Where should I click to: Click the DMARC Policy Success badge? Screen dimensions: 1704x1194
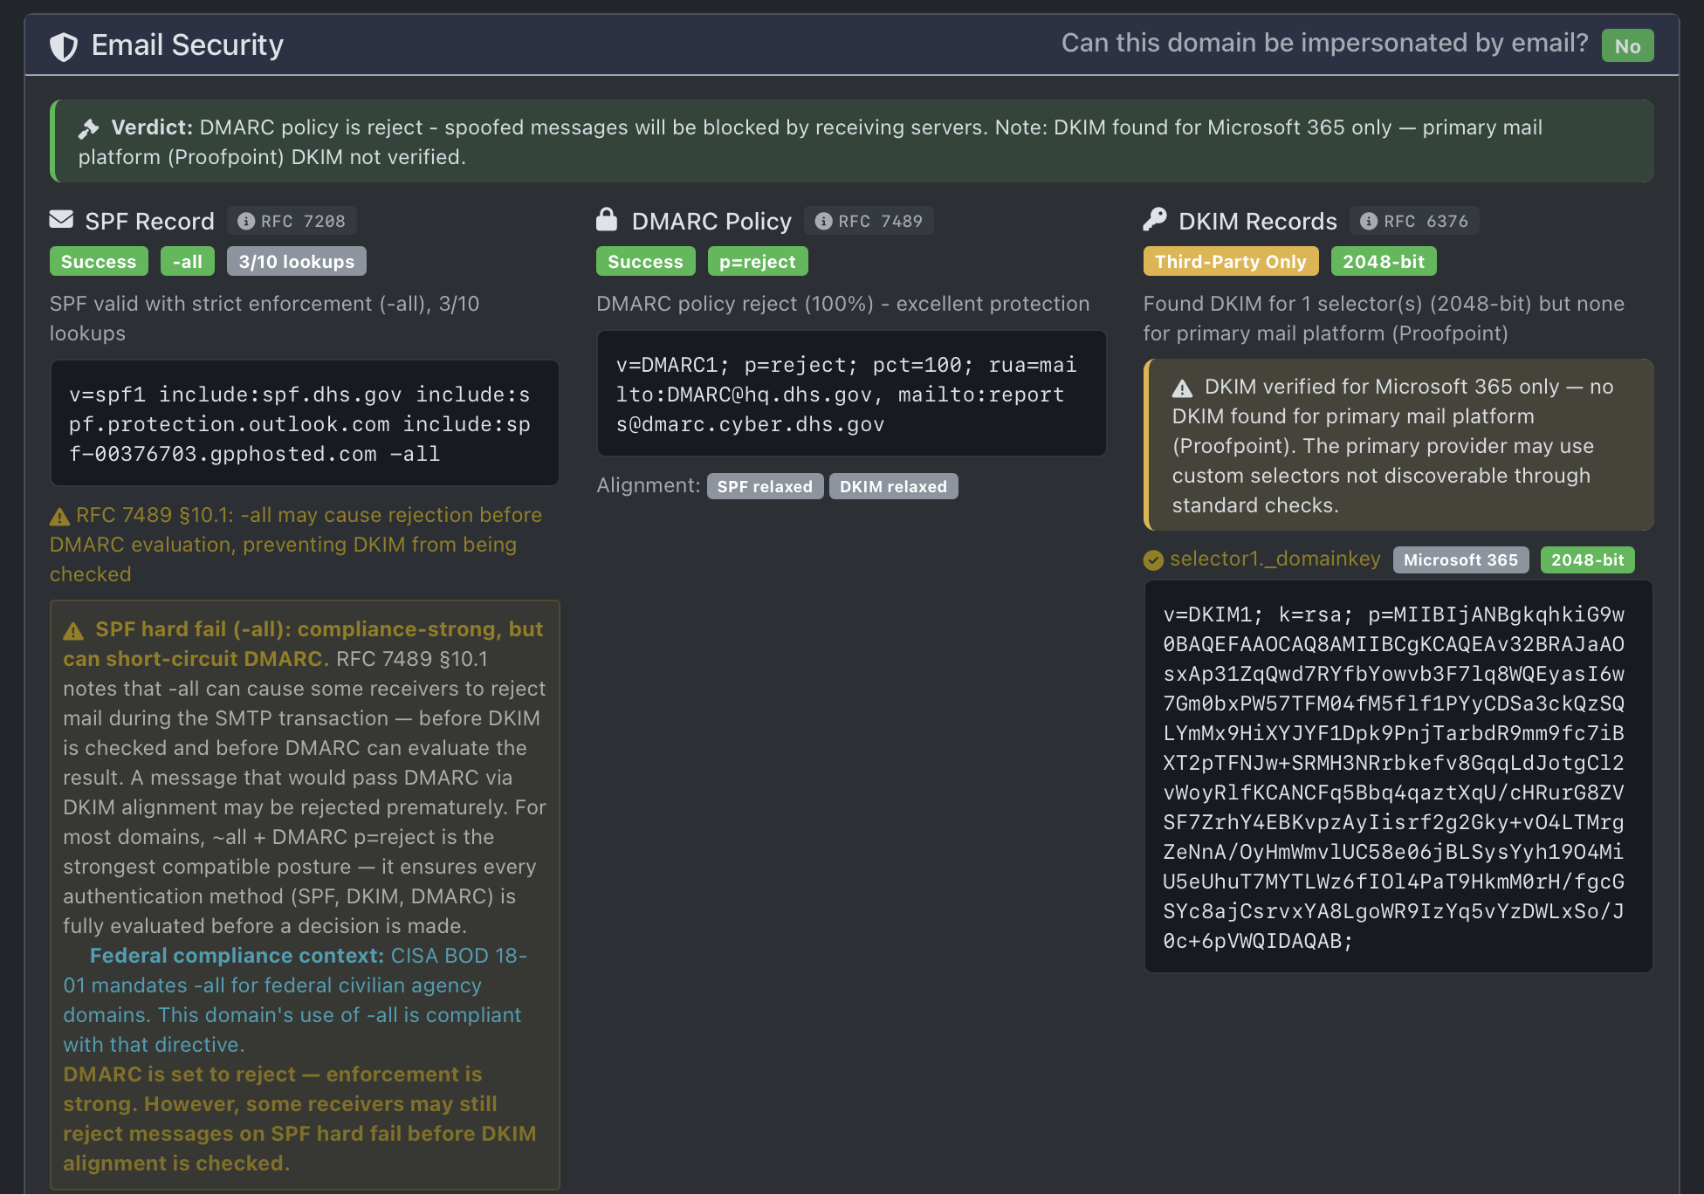(x=645, y=262)
